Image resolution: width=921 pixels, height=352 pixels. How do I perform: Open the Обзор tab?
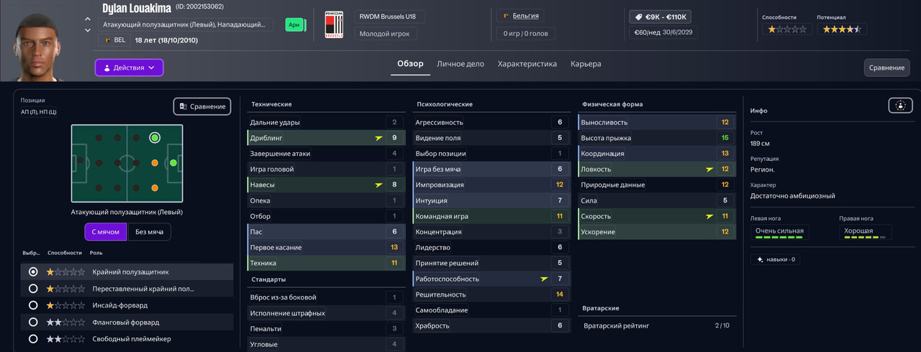click(x=410, y=64)
